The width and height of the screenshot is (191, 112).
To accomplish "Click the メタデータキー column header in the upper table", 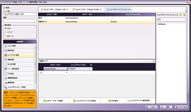I will pos(88,14).
